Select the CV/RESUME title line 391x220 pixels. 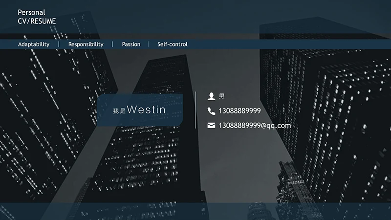tap(37, 21)
